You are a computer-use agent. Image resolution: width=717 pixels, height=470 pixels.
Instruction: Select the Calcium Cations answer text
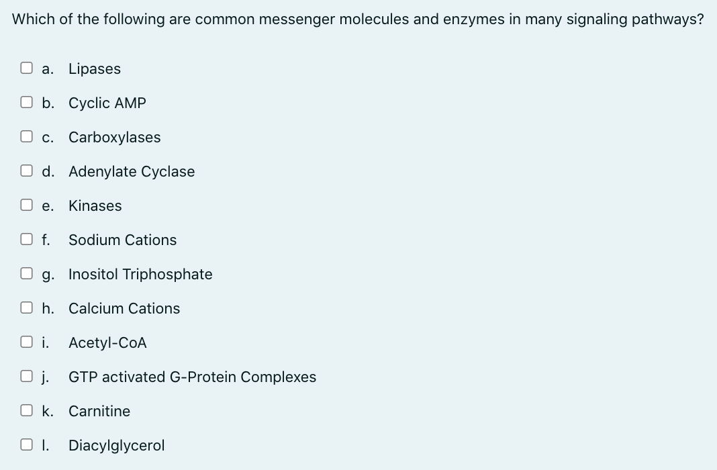pos(124,308)
